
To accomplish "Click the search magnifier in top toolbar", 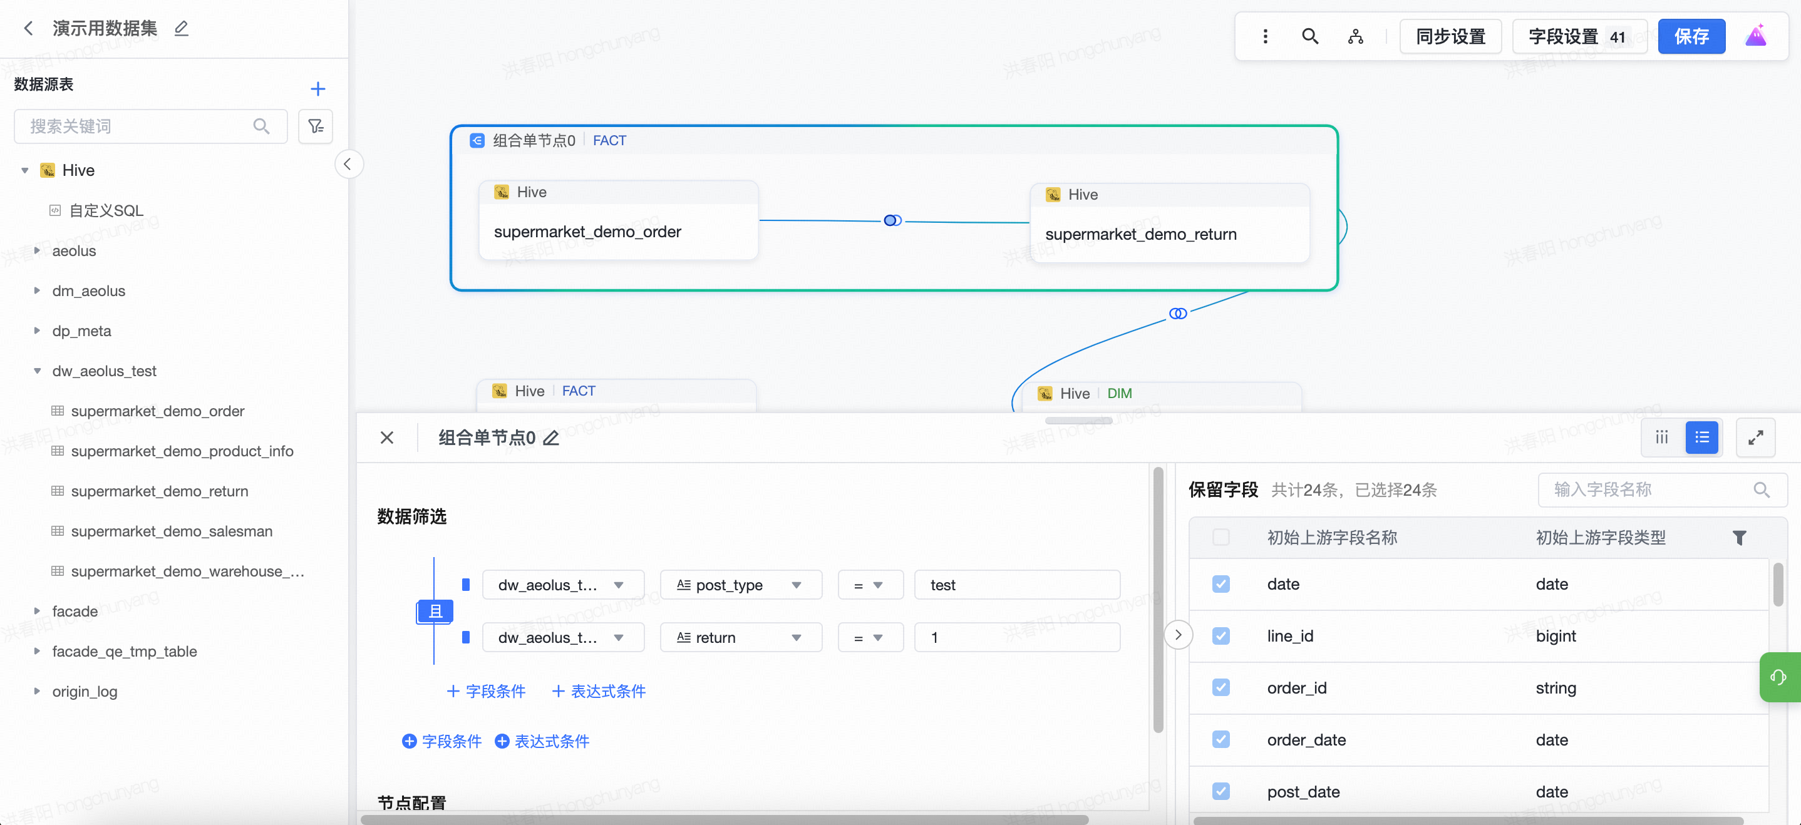I will click(x=1309, y=36).
